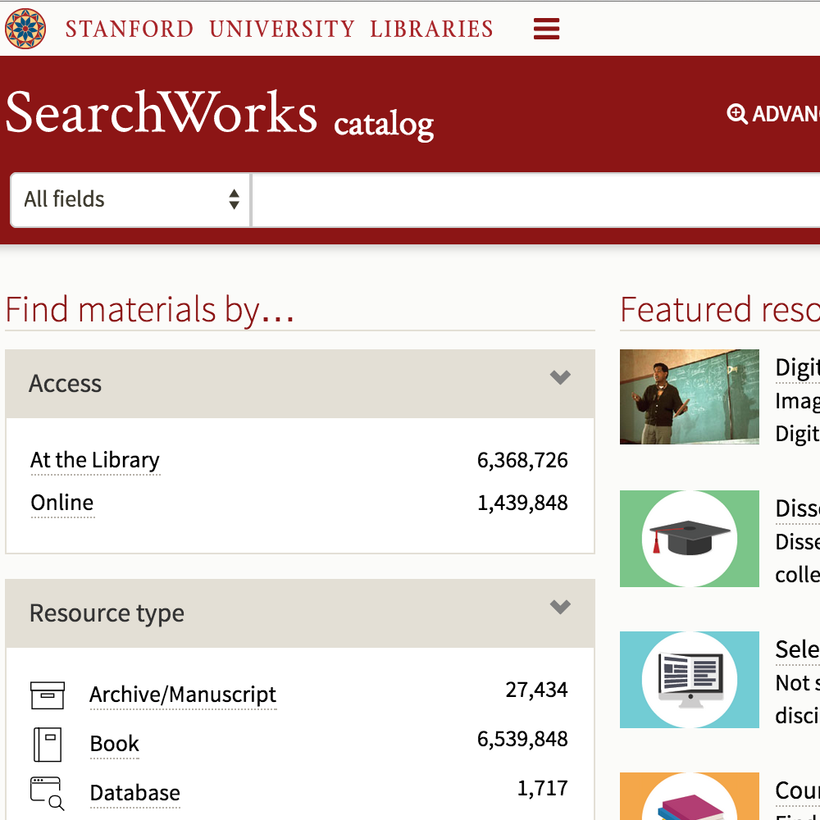This screenshot has width=820, height=820.
Task: Click the Archive/Manuscript count 27,434
Action: [536, 690]
